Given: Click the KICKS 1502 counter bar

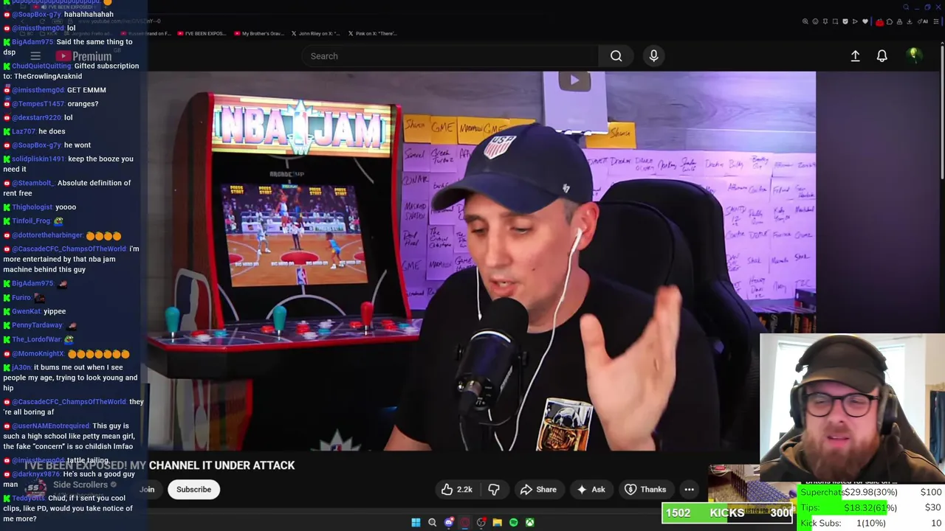Looking at the screenshot, I should 727,513.
